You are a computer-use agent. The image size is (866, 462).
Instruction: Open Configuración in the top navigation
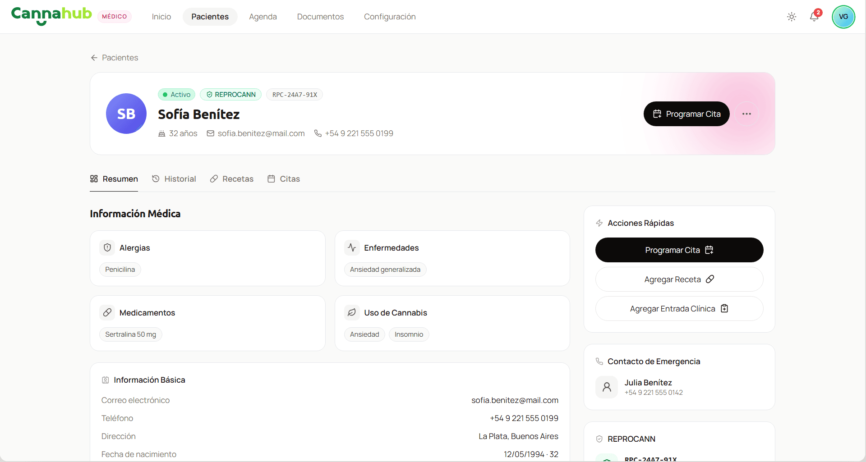pyautogui.click(x=390, y=17)
